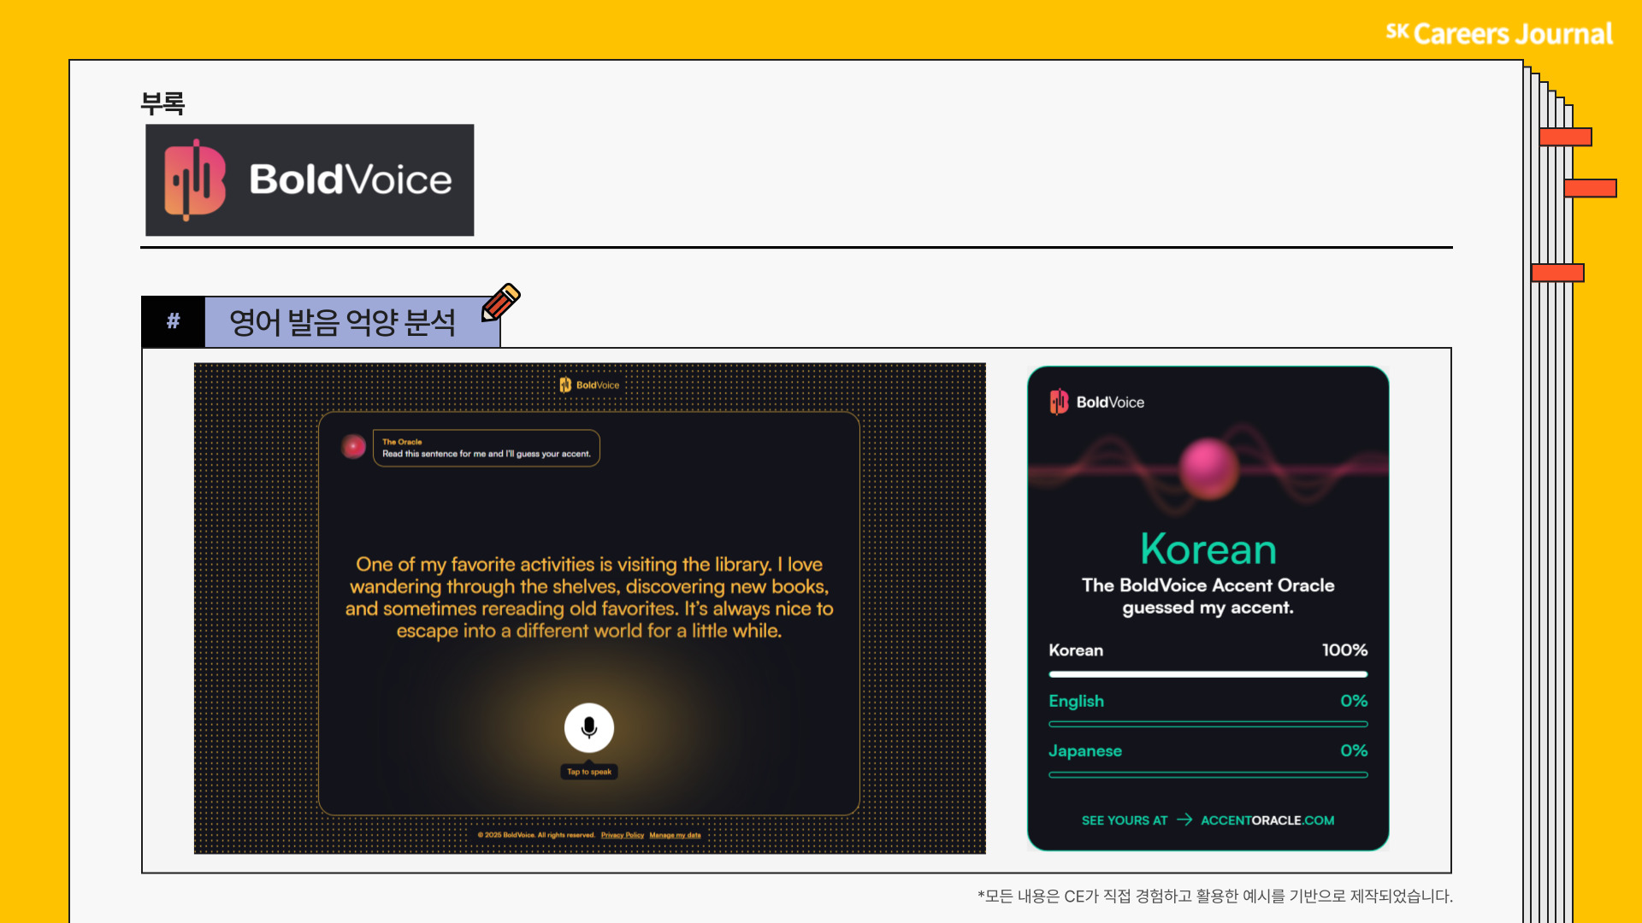Click the pink glowing orb in result card
1642x923 pixels.
click(x=1208, y=468)
